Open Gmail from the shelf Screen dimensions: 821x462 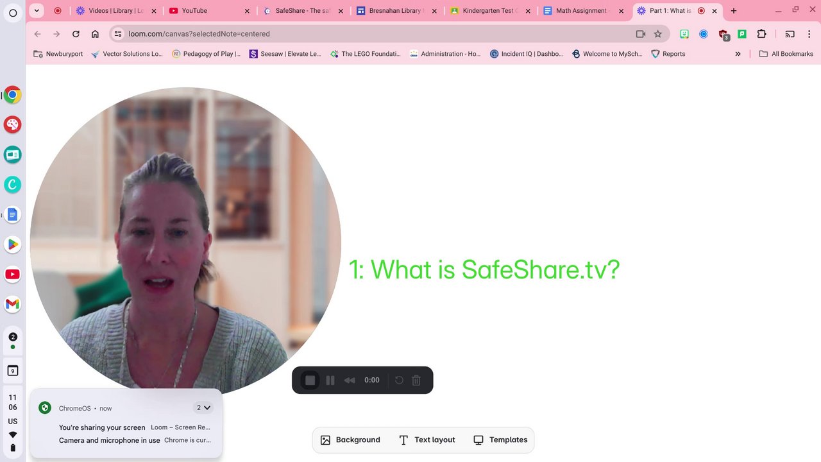pos(12,304)
